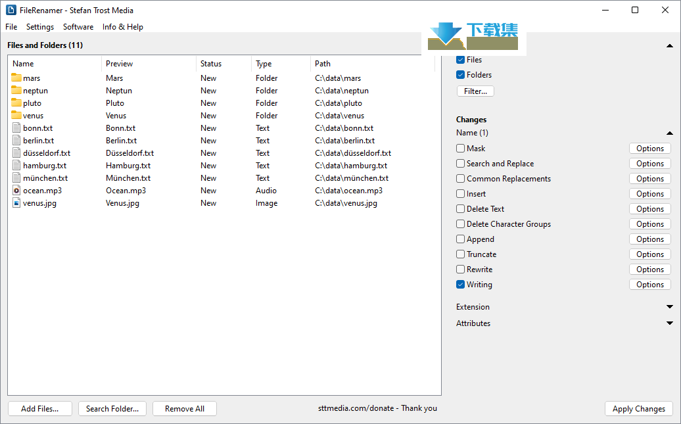Open Options for Mask
Image resolution: width=681 pixels, height=424 pixels.
(x=650, y=149)
